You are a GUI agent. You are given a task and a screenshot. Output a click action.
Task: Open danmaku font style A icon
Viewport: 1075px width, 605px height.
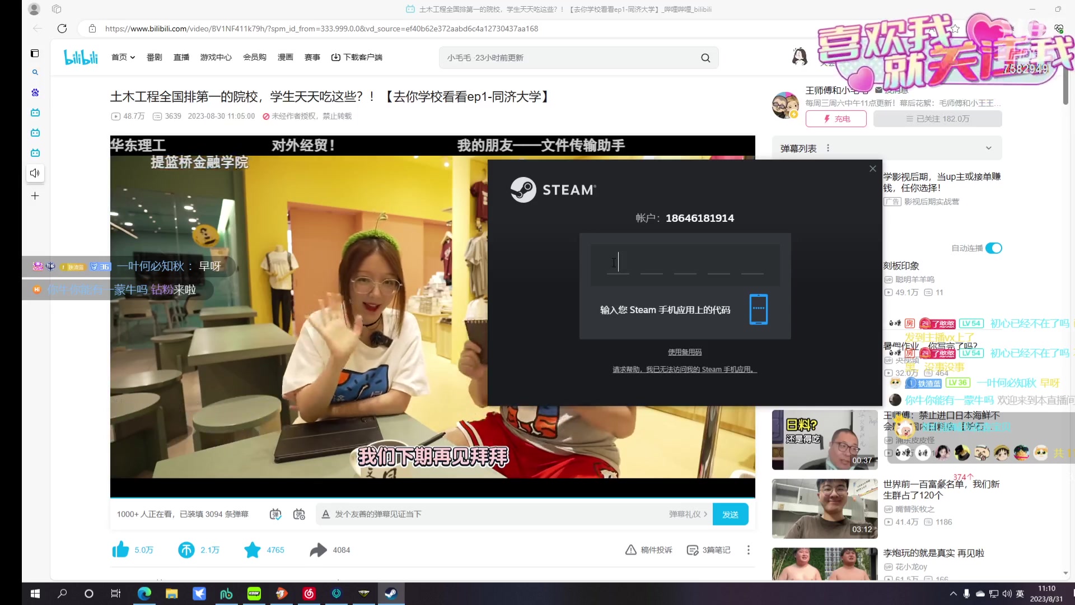click(325, 514)
